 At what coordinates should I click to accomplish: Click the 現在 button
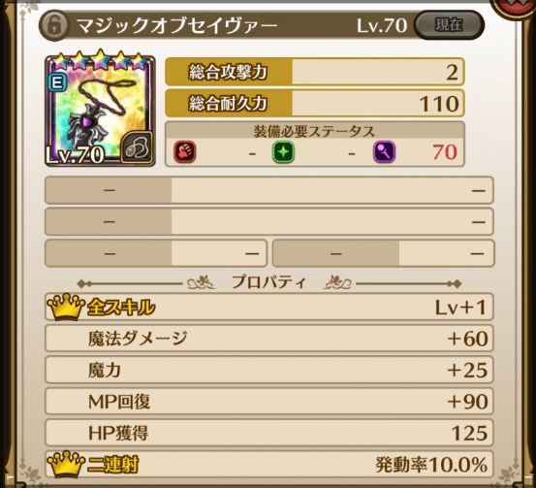pos(449,25)
